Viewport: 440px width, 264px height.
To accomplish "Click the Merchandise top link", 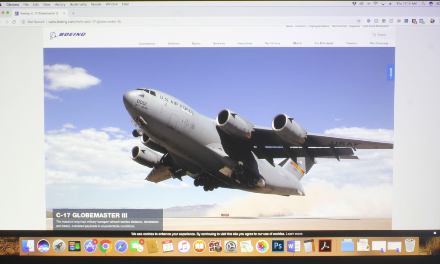I will pyautogui.click(x=339, y=26).
